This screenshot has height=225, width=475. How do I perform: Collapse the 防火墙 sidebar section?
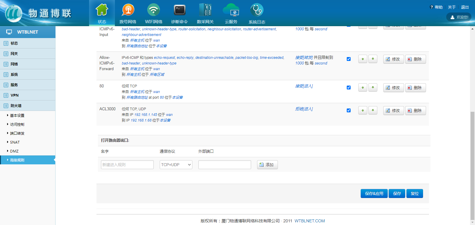point(28,106)
